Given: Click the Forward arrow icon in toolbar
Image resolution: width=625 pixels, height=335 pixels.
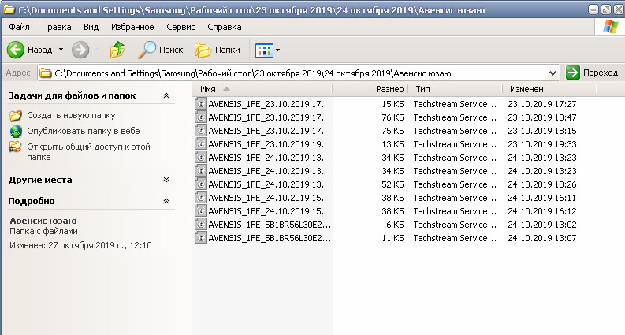Looking at the screenshot, I should pos(80,50).
